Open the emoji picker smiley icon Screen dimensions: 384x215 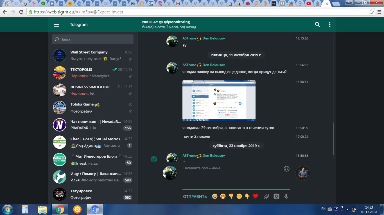pyautogui.click(x=286, y=169)
